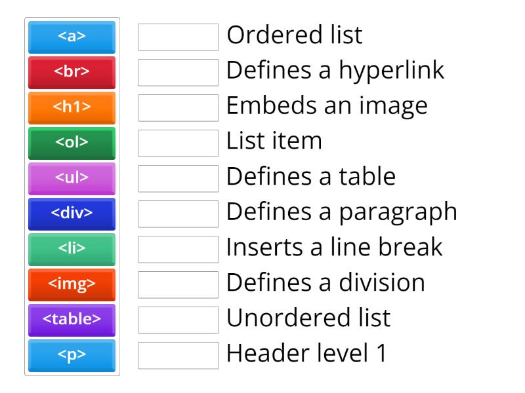Click the orange <h1> tag tile
Viewport: 525px width, 393px height.
pos(72,108)
